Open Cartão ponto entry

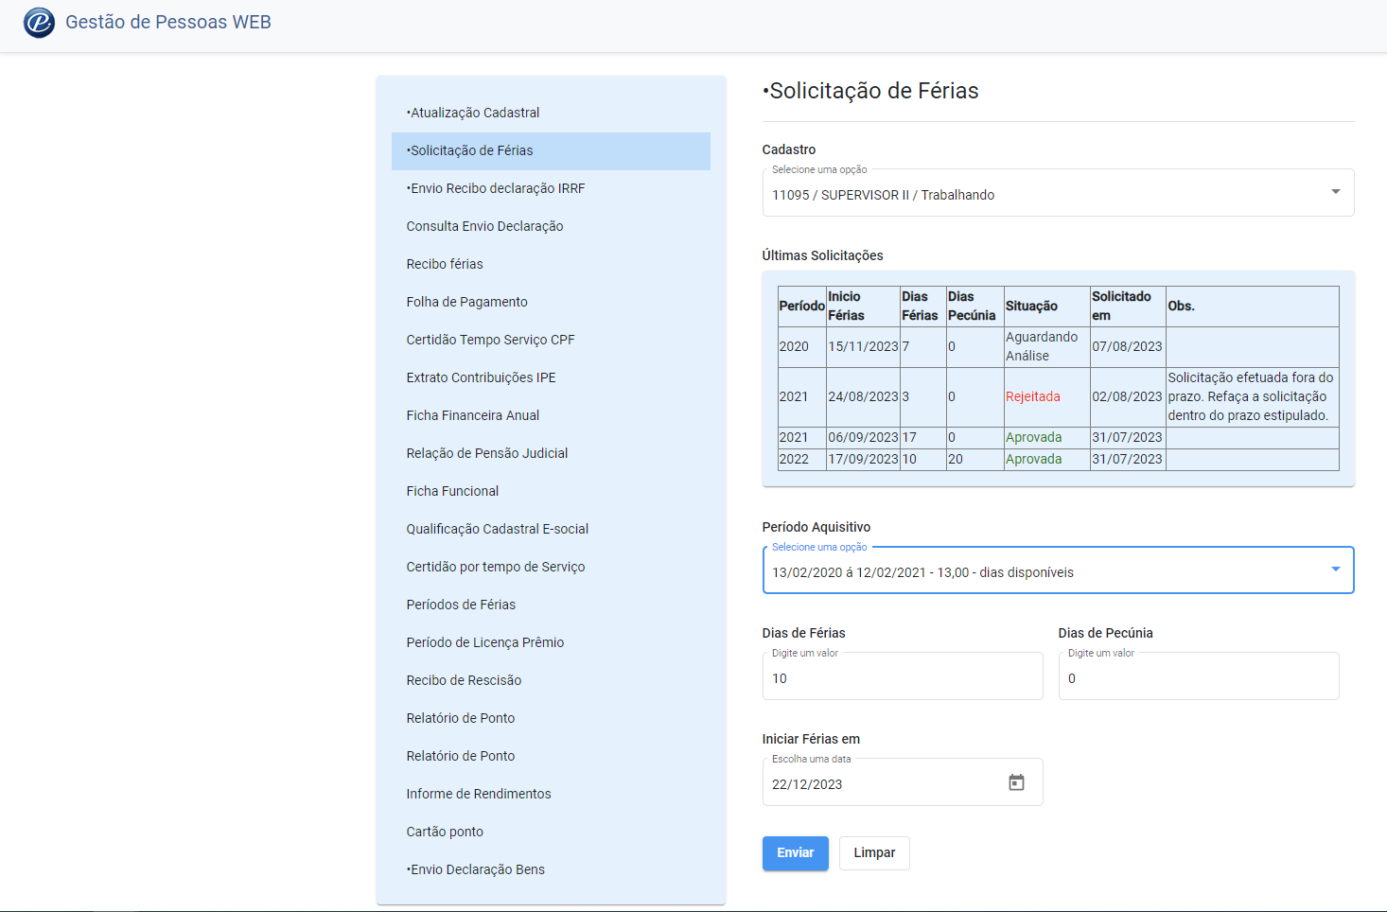click(x=551, y=832)
